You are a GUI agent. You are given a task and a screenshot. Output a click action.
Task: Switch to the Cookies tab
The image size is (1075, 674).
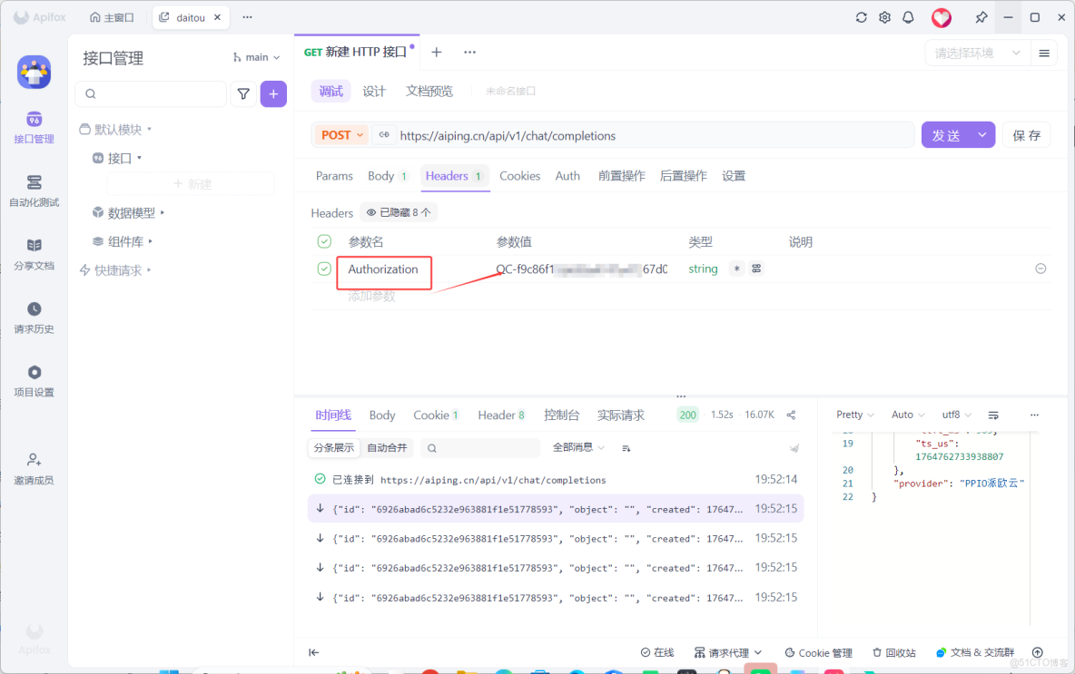[x=519, y=176]
